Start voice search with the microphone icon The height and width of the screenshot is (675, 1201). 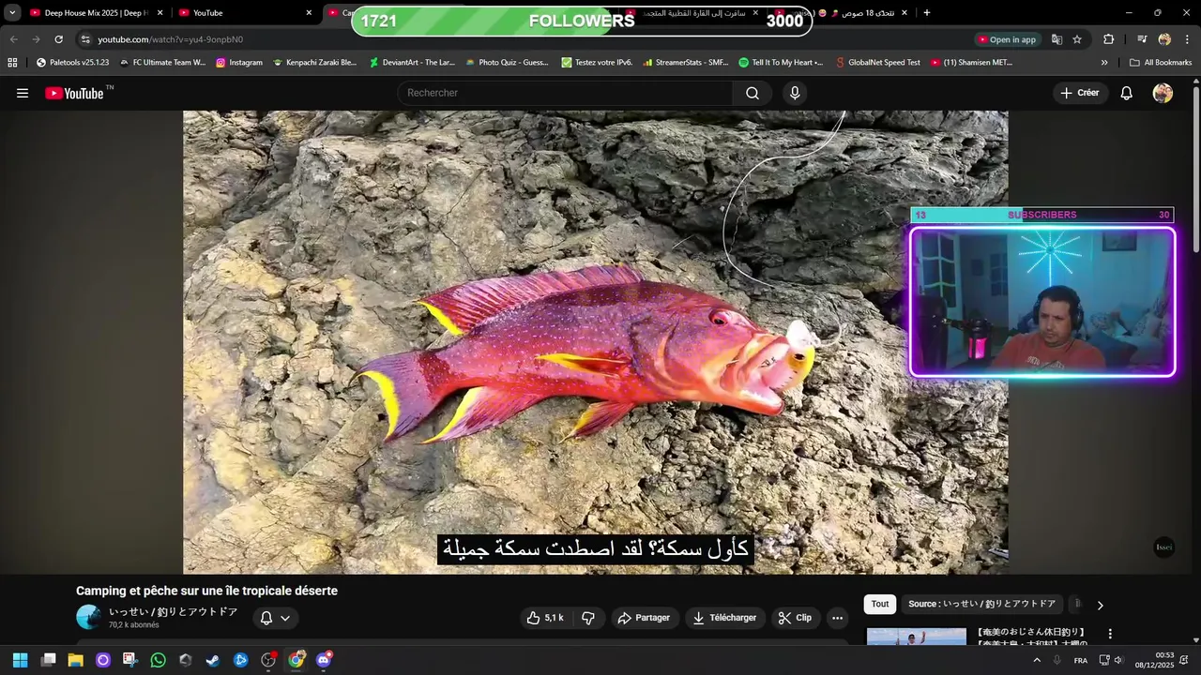[x=795, y=93]
